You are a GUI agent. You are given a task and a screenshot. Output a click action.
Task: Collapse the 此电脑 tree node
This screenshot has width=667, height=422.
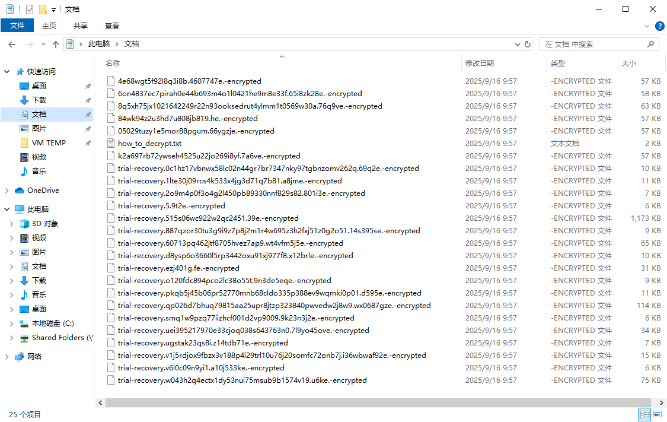tap(7, 210)
